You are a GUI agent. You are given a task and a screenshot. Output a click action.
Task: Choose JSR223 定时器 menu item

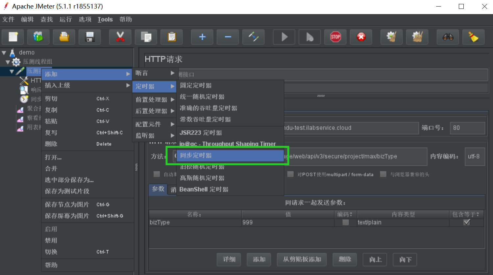point(230,133)
